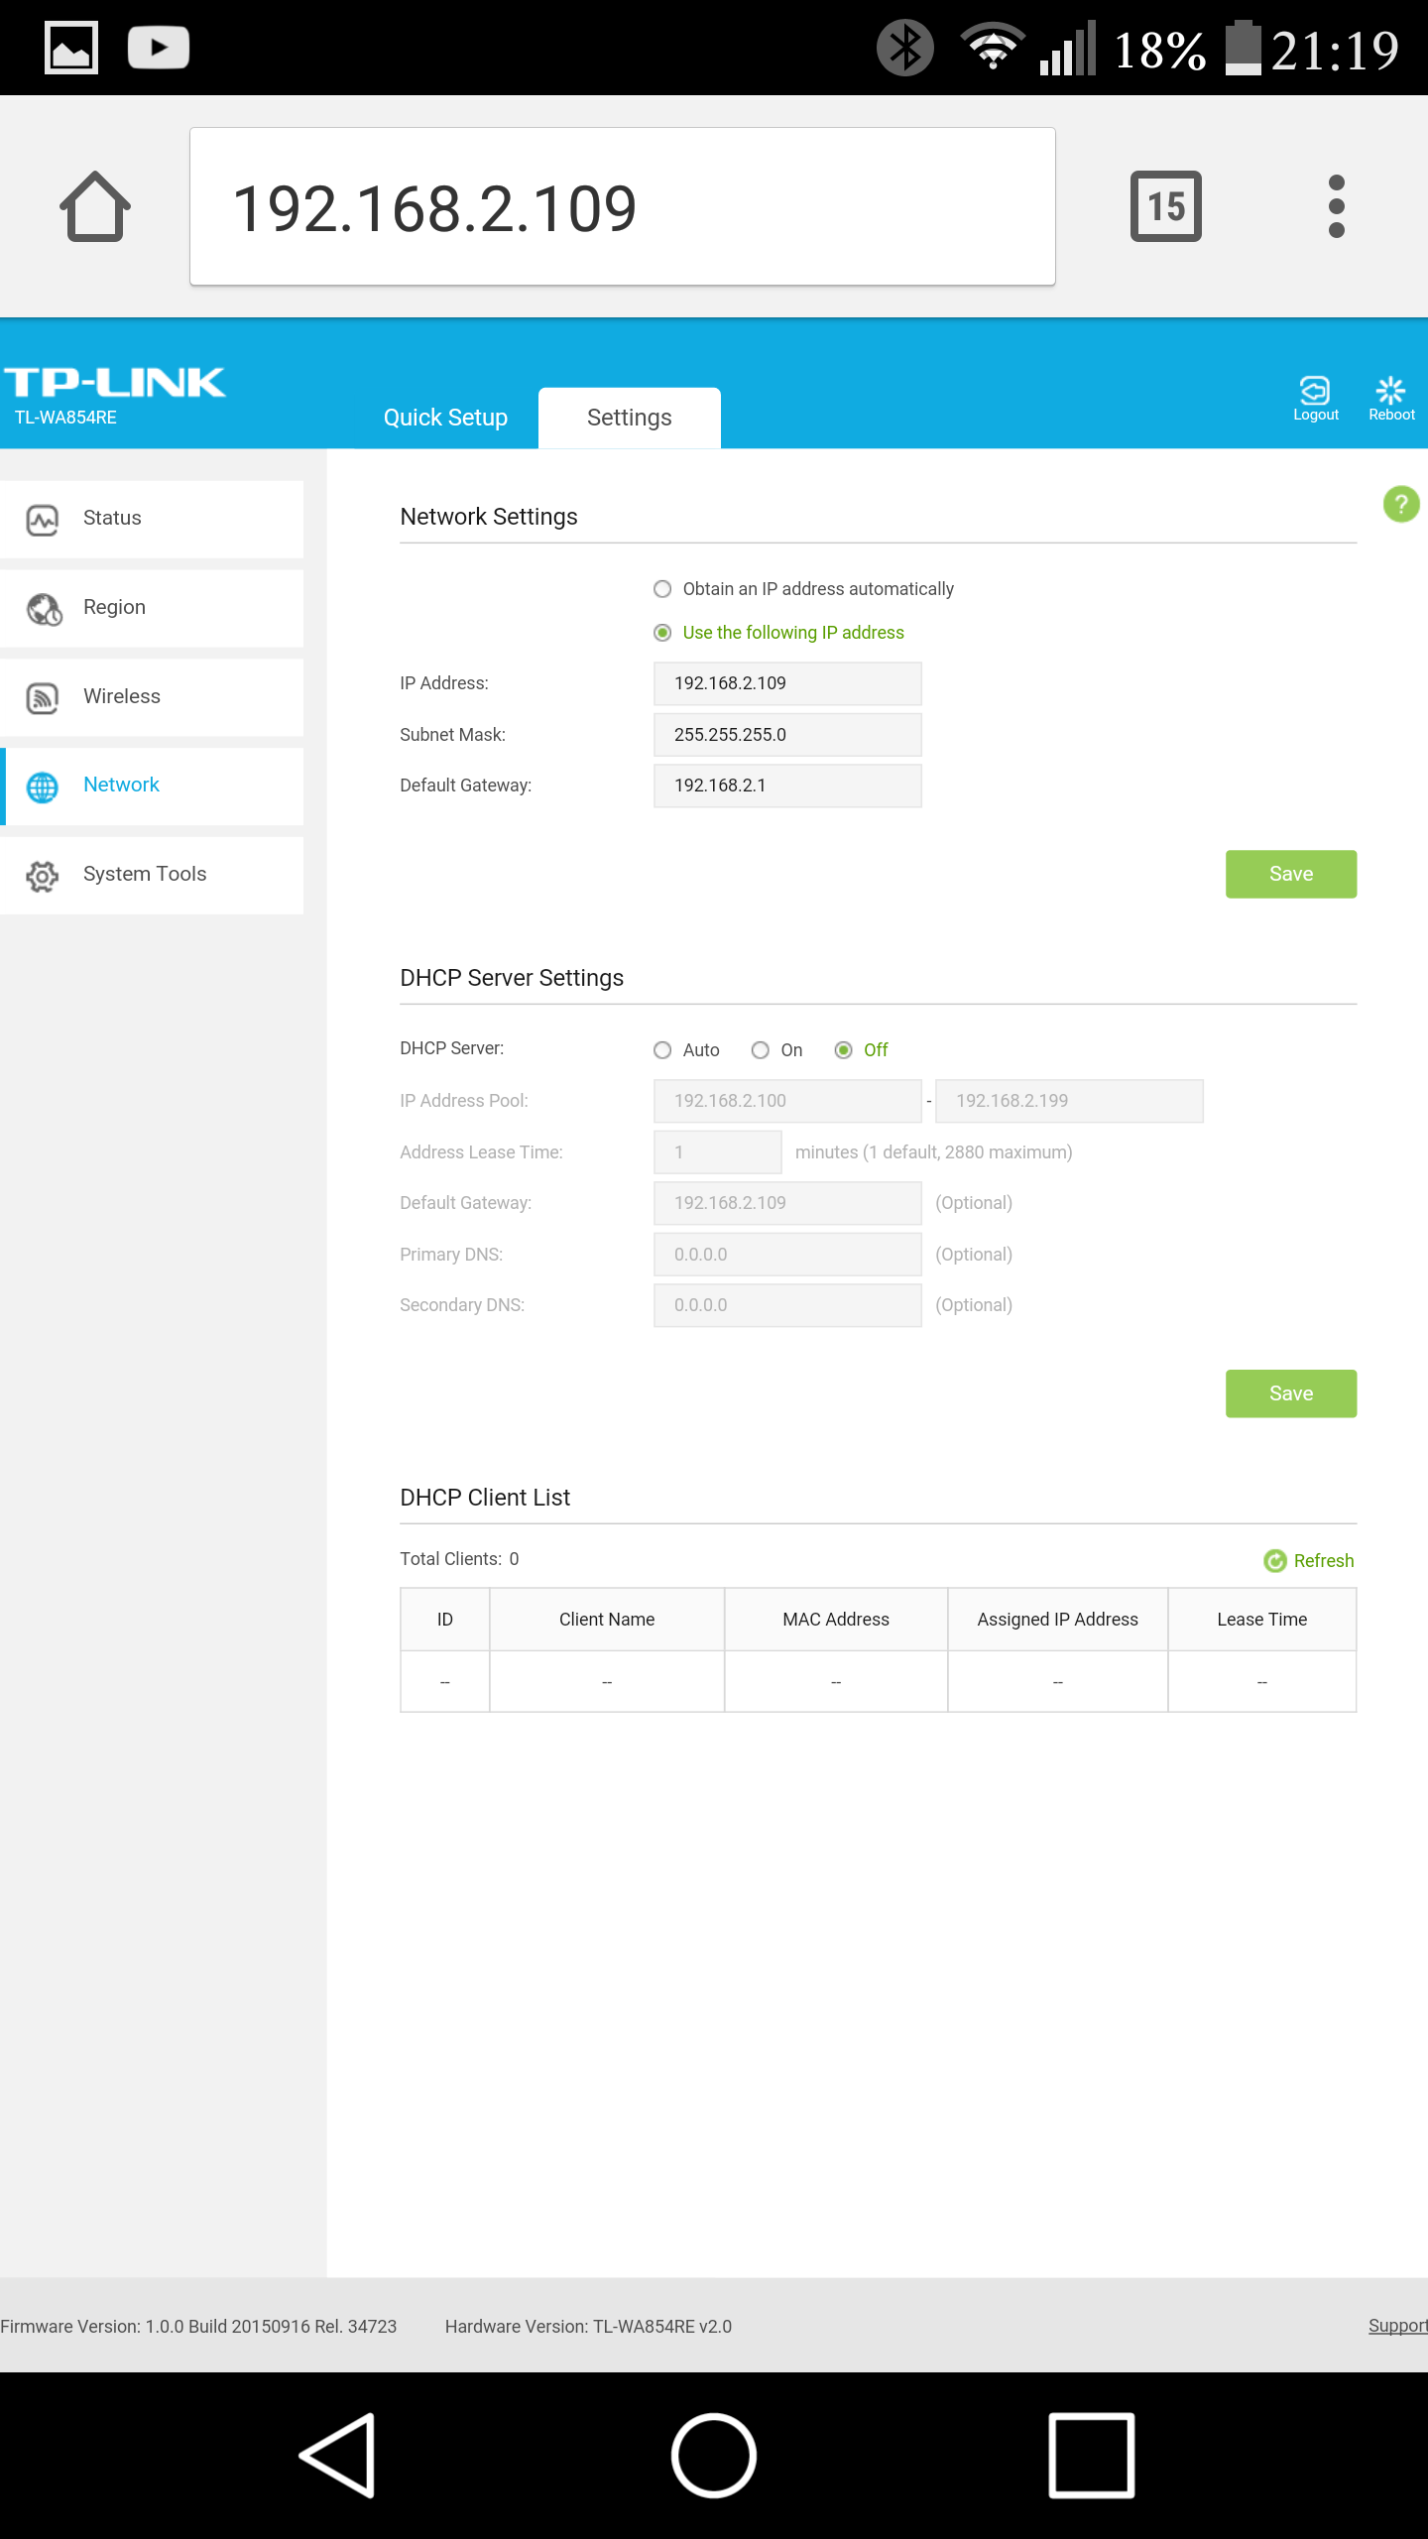Set DHCP Server to On
The height and width of the screenshot is (2539, 1428).
760,1050
